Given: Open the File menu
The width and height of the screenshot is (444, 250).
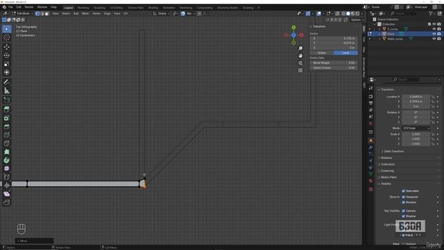Looking at the screenshot, I should pos(10,7).
